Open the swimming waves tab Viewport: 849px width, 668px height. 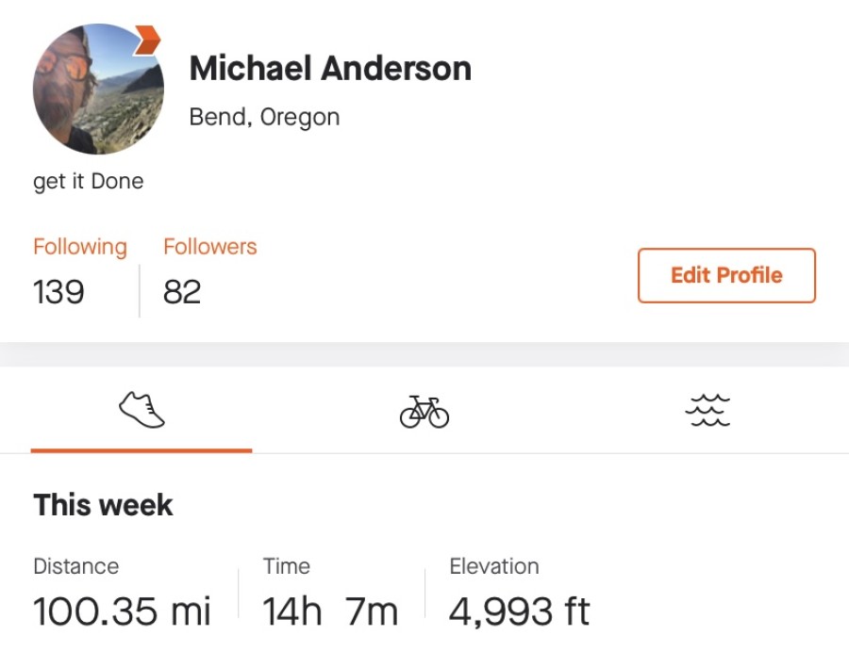pos(707,411)
